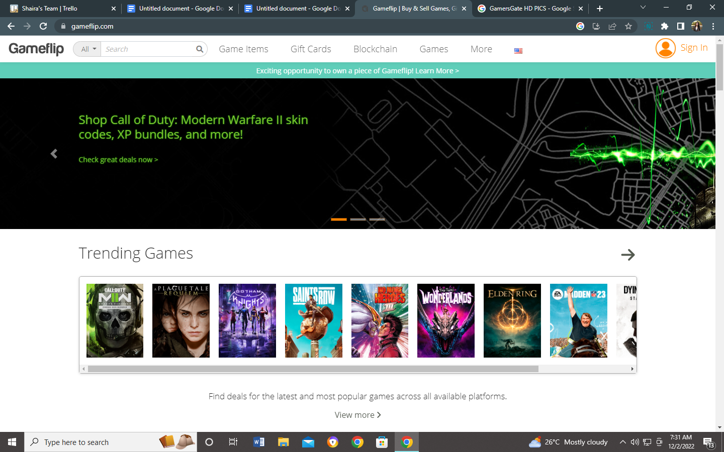Open Microsoft Store from the taskbar

(x=382, y=442)
